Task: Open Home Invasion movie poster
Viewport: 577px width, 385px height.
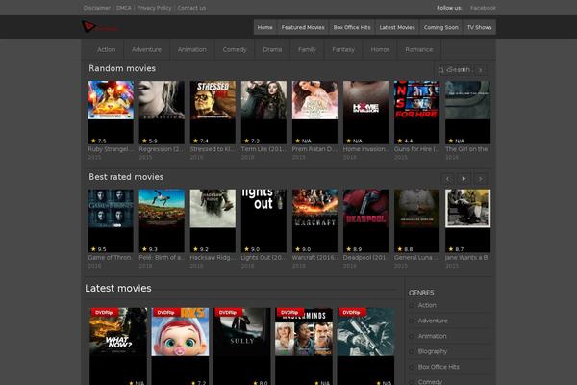Action: [x=365, y=112]
